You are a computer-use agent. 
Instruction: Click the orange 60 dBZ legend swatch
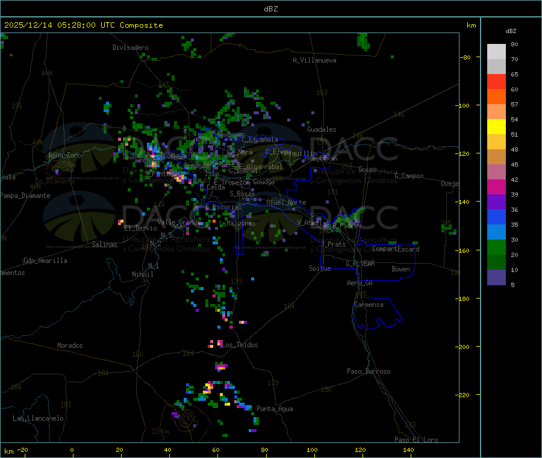point(496,97)
